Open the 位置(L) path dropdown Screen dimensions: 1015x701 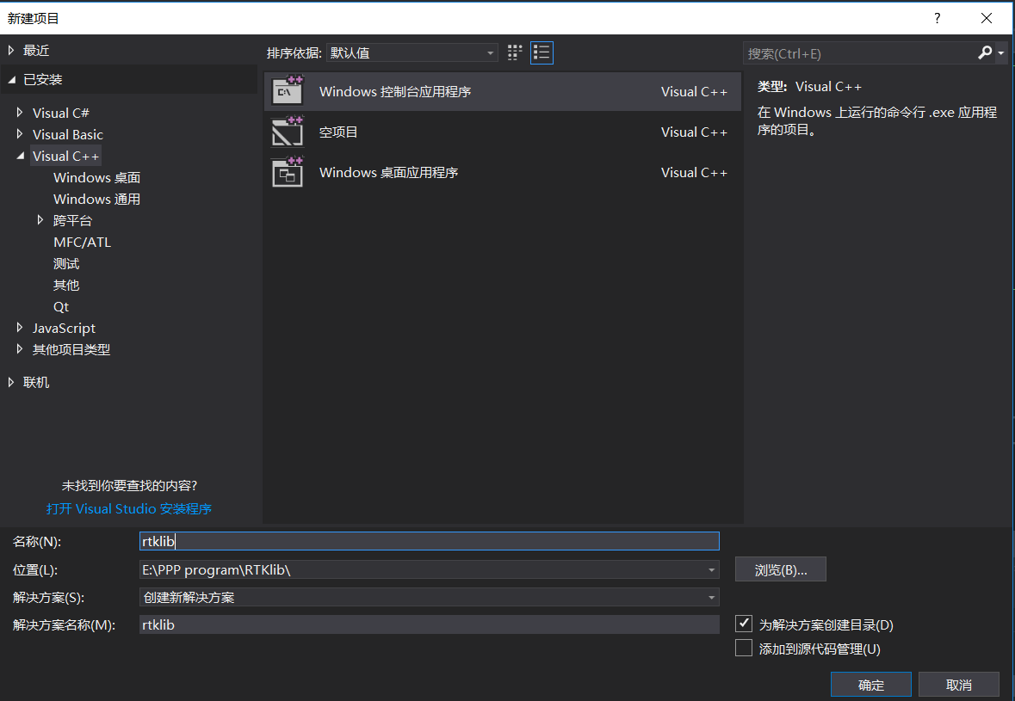coord(711,569)
